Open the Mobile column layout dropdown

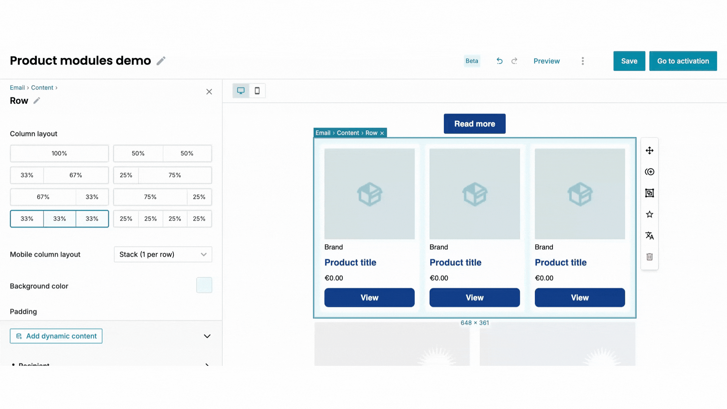(x=162, y=254)
